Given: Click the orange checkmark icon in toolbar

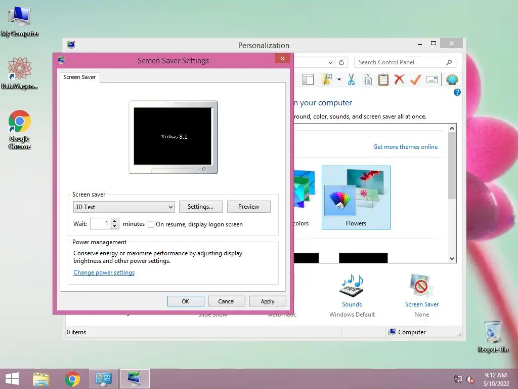Looking at the screenshot, I should coord(415,80).
